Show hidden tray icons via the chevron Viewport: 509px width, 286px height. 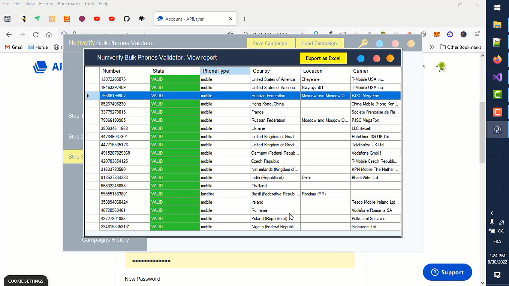492,213
